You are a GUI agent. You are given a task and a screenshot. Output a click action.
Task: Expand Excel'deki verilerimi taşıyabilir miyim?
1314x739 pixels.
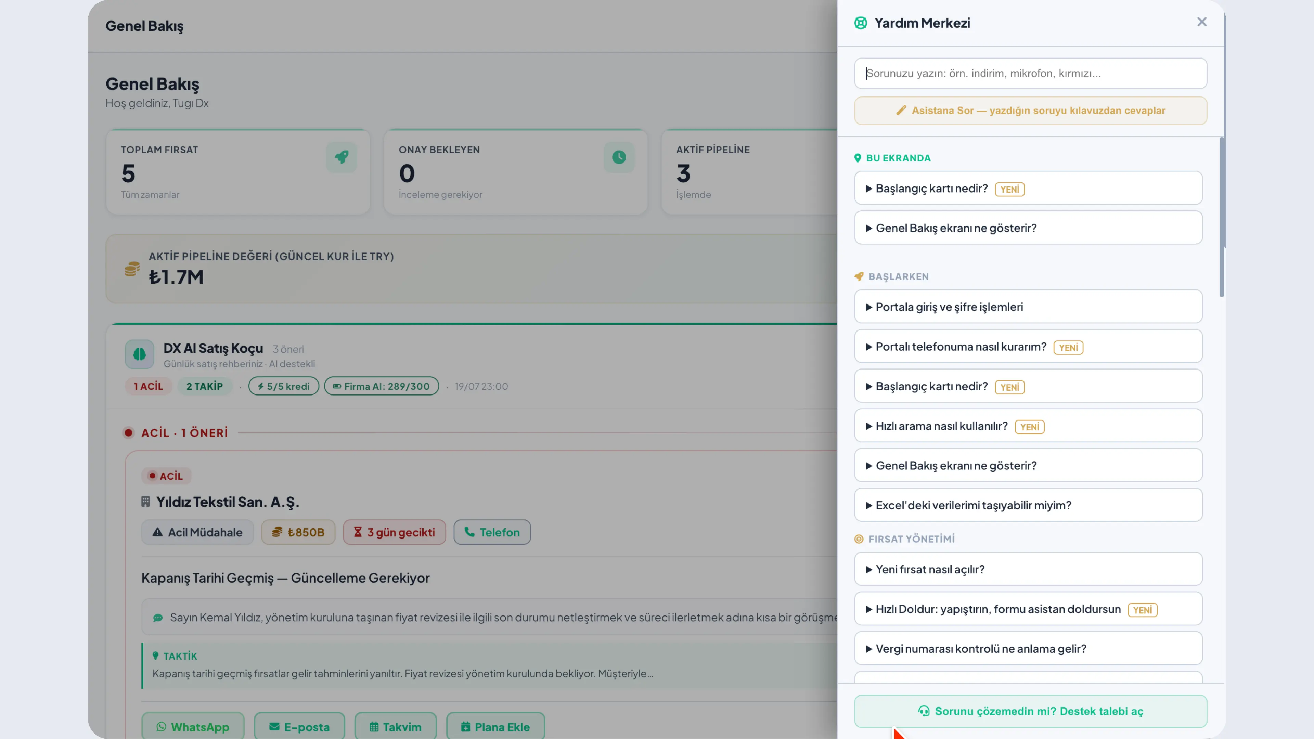(x=1028, y=505)
